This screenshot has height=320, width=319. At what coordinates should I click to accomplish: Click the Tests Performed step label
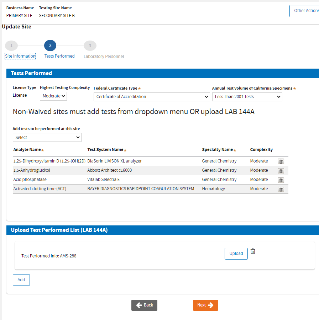pyautogui.click(x=59, y=56)
